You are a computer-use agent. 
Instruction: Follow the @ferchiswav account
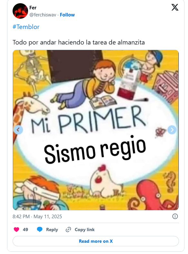[x=67, y=15]
